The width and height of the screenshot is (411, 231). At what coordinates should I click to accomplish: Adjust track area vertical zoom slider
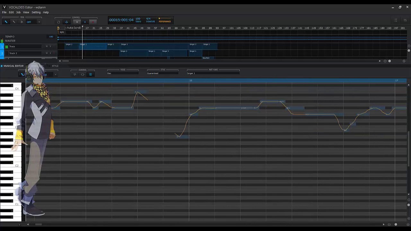click(x=409, y=51)
